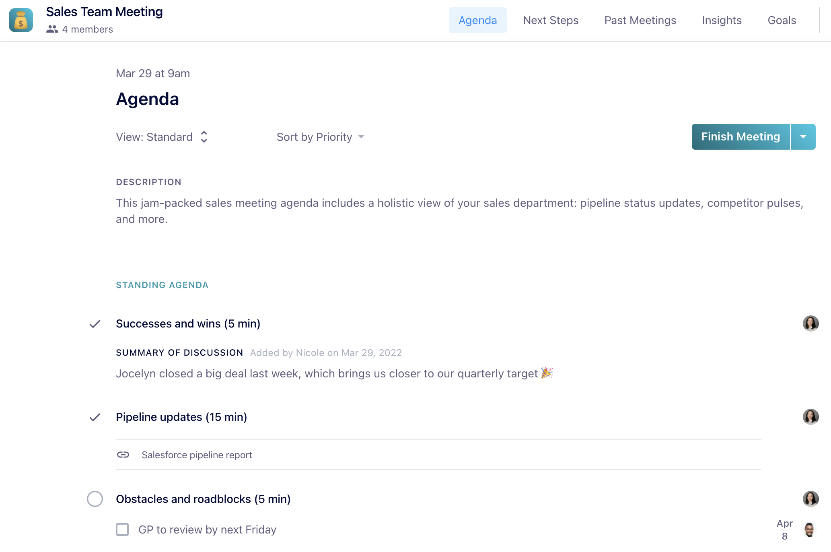Toggle the Successes and wins checkbox
This screenshot has height=552, width=831.
coord(95,323)
